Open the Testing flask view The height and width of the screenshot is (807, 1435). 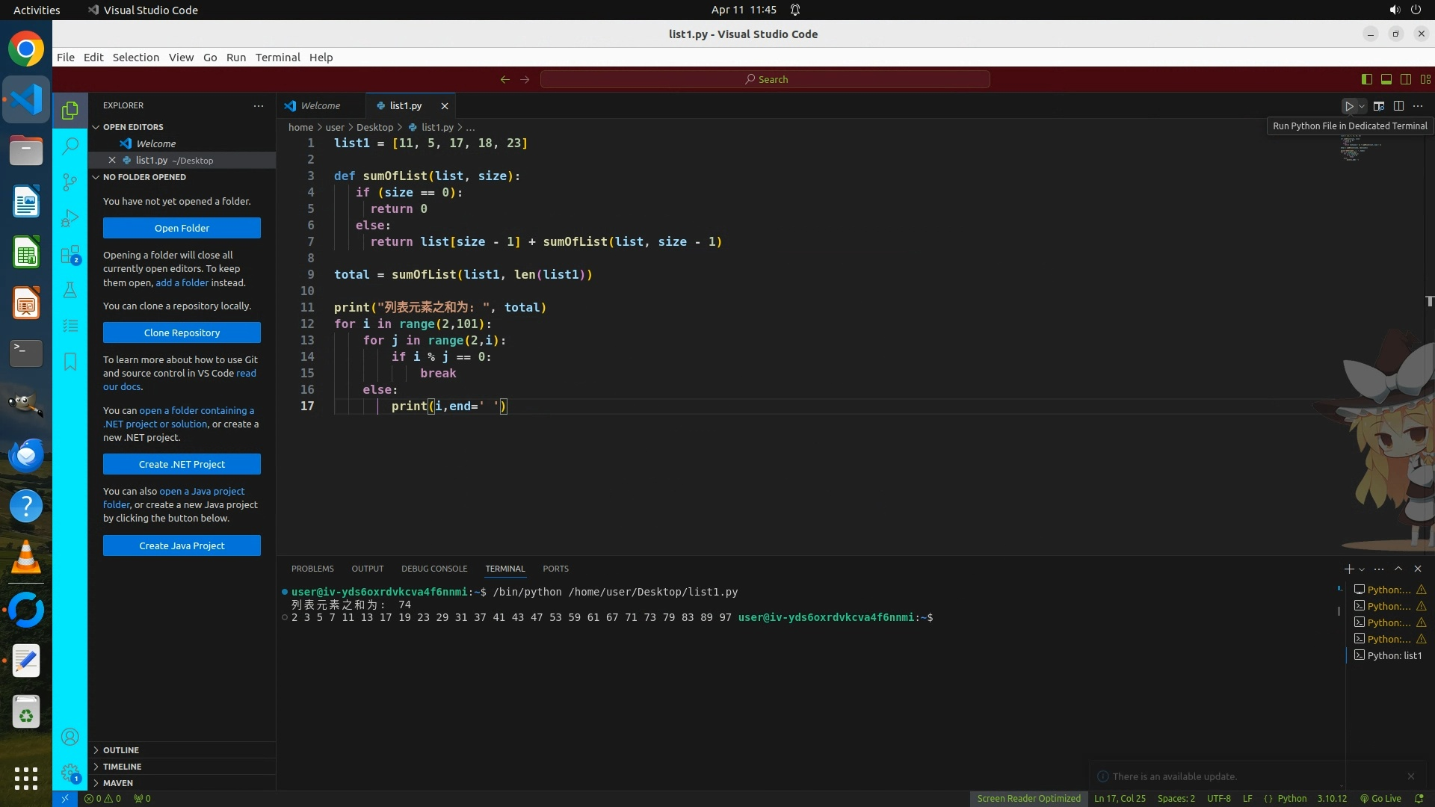70,290
